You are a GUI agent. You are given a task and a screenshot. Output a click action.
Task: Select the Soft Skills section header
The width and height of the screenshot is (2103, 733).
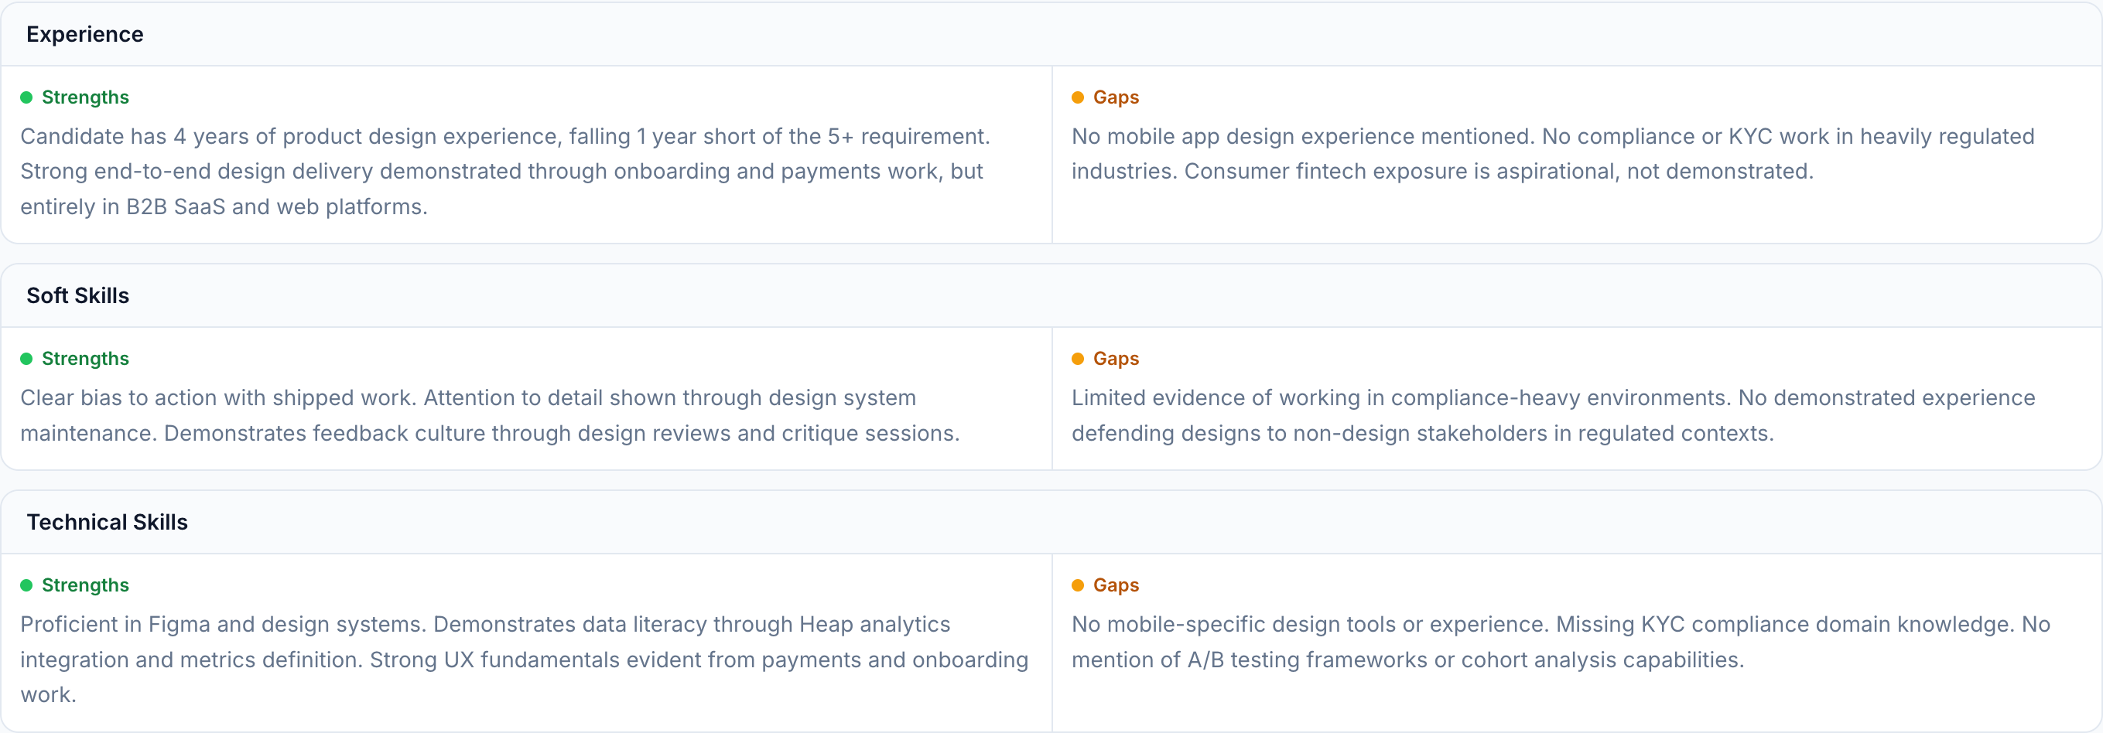[77, 295]
